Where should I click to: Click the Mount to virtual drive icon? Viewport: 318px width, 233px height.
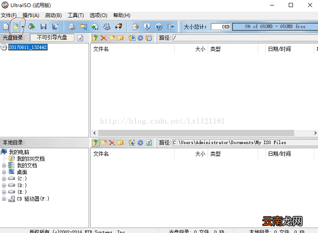107,27
